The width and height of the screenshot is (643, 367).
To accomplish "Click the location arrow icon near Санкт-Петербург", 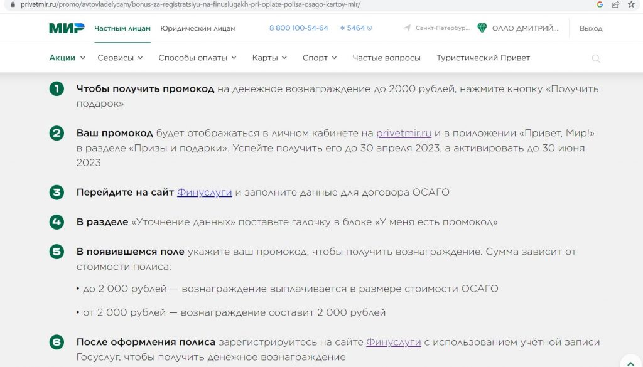I will pyautogui.click(x=407, y=28).
